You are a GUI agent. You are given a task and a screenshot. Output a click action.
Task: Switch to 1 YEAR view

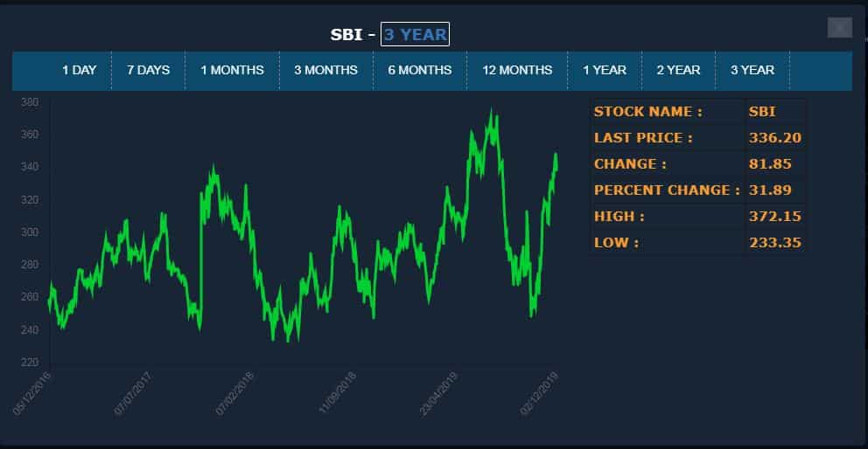(x=605, y=70)
